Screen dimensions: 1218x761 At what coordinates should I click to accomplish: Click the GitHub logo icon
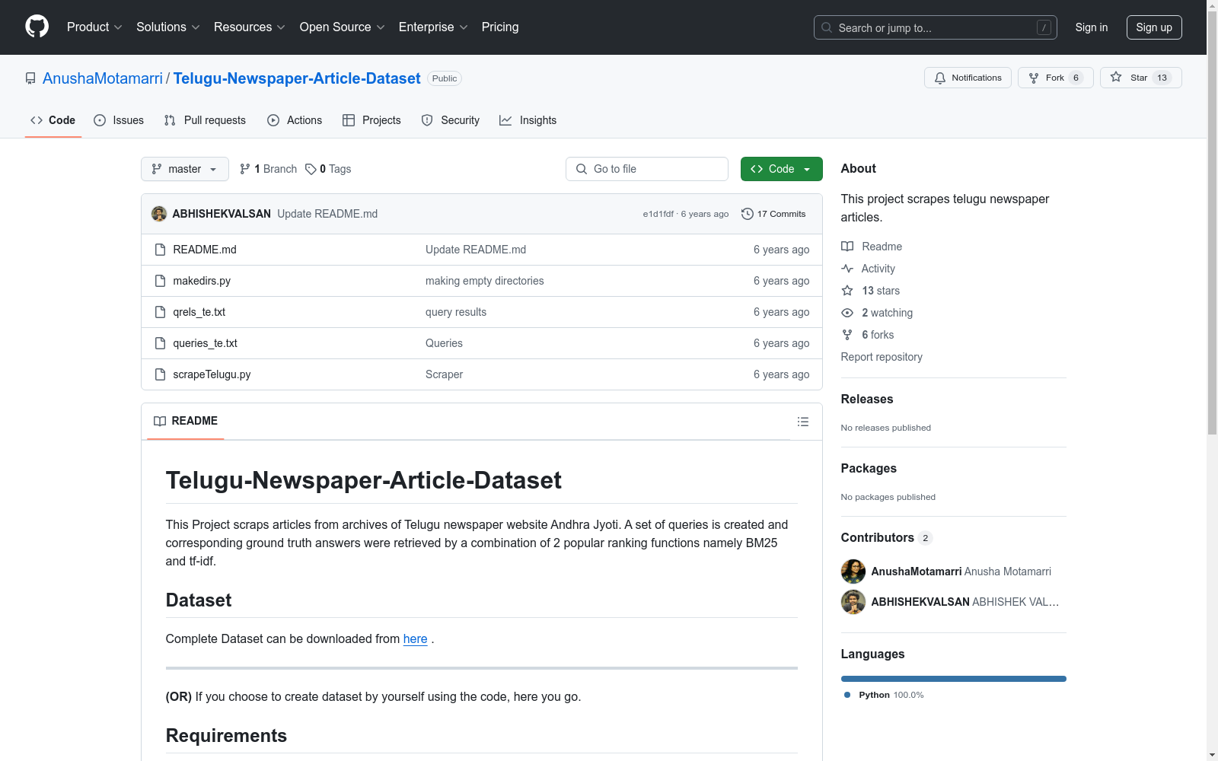(37, 27)
